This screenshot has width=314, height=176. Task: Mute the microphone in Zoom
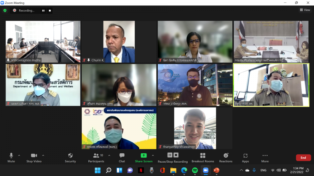pyautogui.click(x=11, y=158)
